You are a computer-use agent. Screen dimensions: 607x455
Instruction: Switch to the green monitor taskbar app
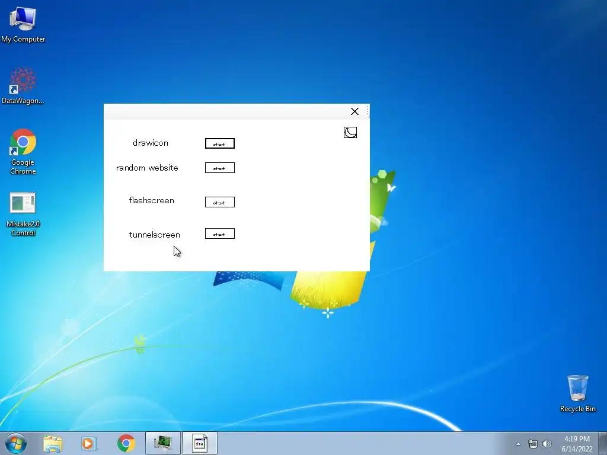click(x=163, y=443)
